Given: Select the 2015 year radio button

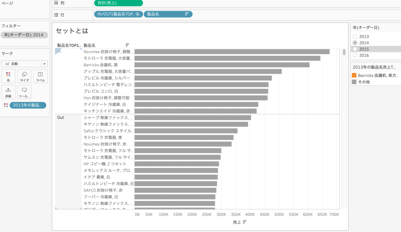Looking at the screenshot, I should [355, 49].
